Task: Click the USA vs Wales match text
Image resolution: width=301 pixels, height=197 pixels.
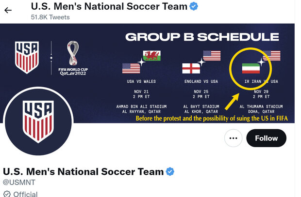Action: pyautogui.click(x=141, y=81)
